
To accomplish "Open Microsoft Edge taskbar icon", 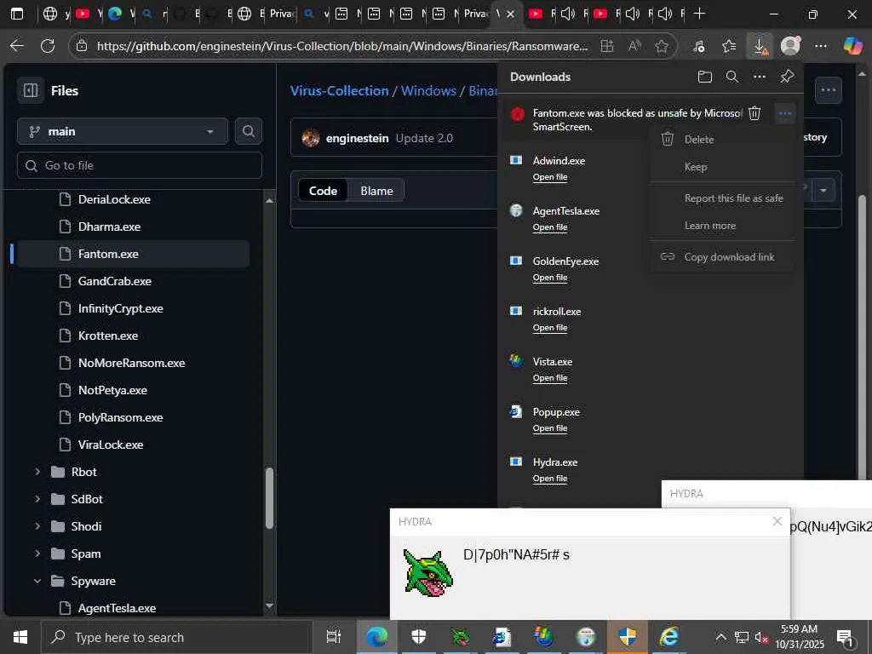I will click(x=376, y=637).
